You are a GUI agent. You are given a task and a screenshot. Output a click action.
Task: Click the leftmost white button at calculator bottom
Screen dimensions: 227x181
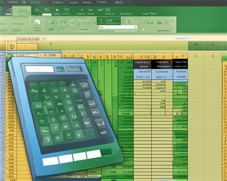pos(50,161)
